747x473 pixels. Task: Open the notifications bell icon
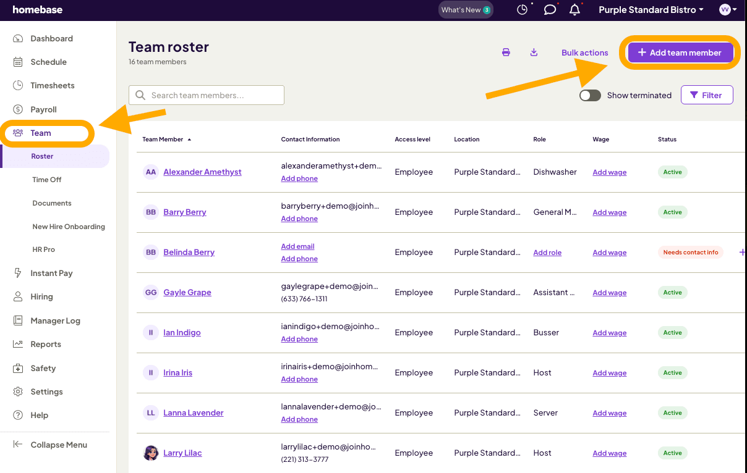coord(575,10)
